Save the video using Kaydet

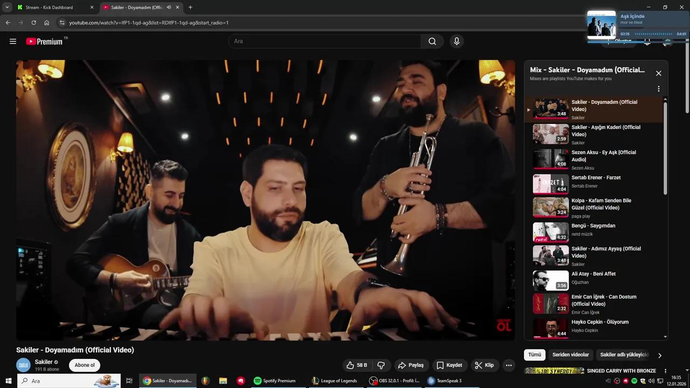click(x=449, y=365)
